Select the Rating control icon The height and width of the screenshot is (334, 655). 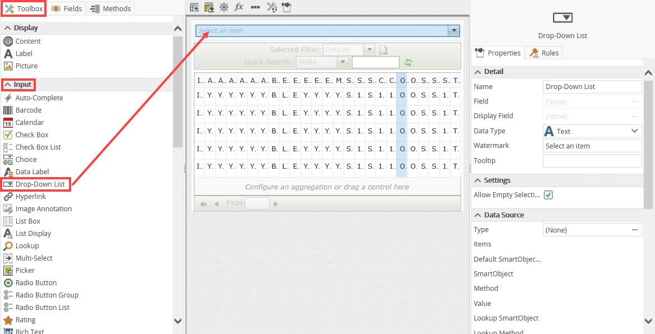point(8,320)
